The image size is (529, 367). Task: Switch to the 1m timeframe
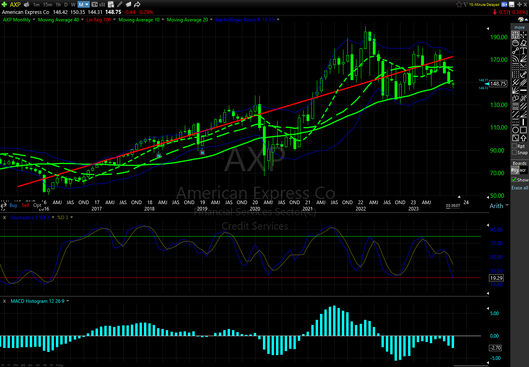[36, 4]
